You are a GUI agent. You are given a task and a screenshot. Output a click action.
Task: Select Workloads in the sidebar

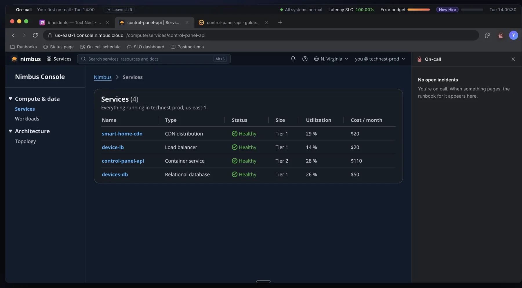[27, 119]
